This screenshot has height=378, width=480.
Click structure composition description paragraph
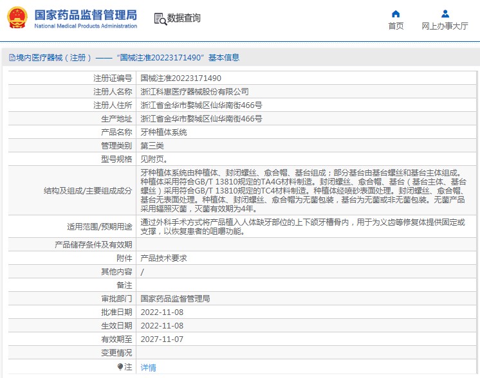(303, 190)
